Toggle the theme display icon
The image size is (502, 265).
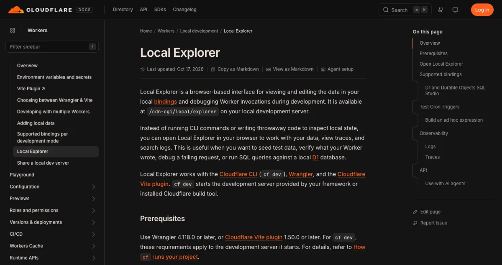456,10
